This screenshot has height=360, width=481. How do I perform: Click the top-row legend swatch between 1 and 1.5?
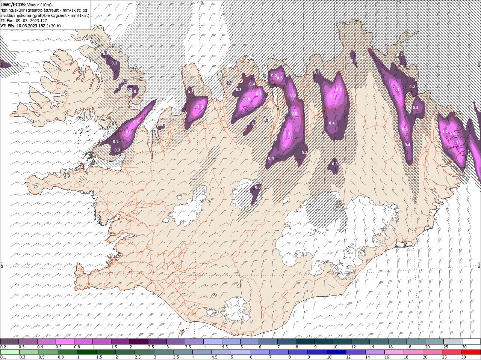point(102,341)
